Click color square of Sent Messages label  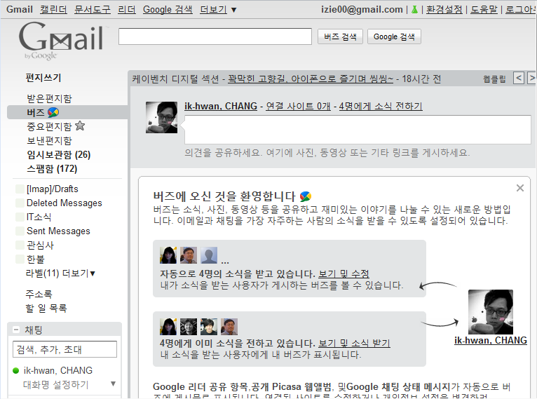(20, 231)
